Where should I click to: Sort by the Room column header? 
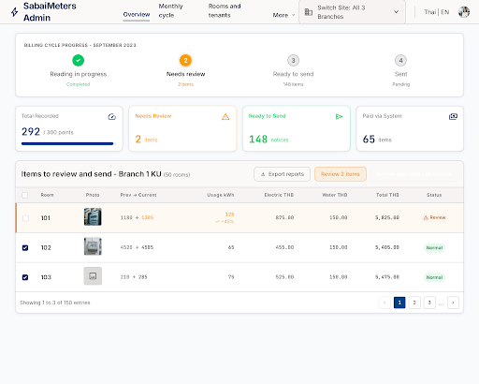pyautogui.click(x=47, y=195)
